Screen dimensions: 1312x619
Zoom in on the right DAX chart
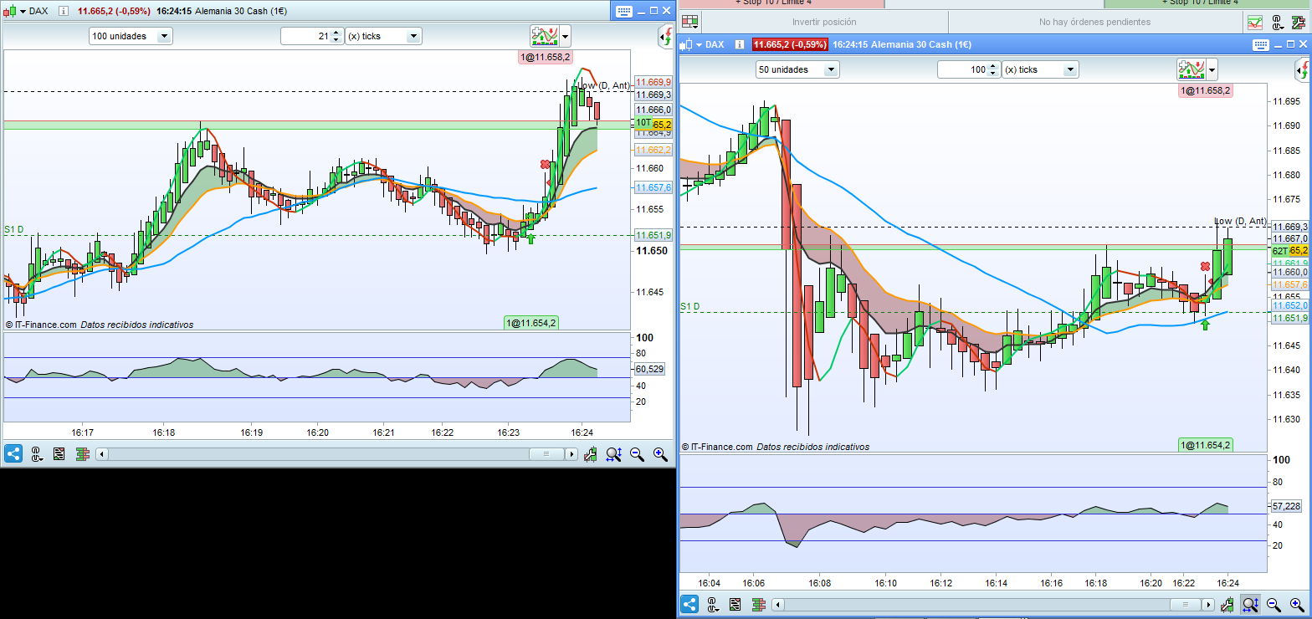pos(1297,604)
